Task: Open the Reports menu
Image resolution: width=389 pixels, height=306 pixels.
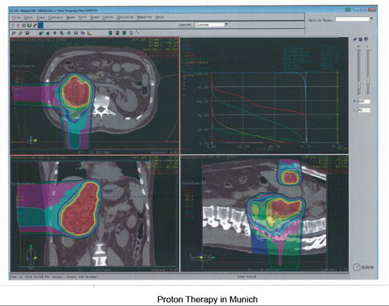Action: tap(144, 17)
